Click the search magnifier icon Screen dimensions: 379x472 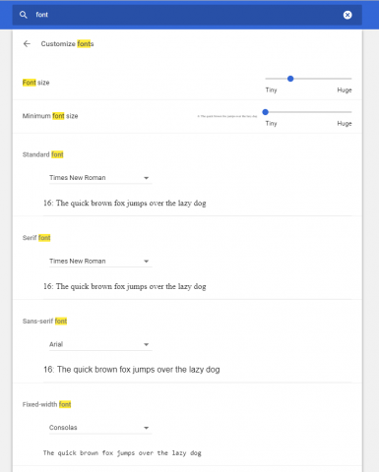[x=23, y=15]
